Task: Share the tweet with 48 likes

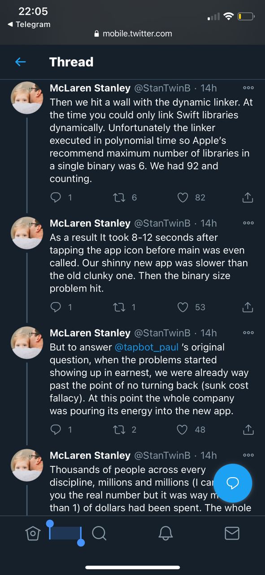Action: point(248,430)
